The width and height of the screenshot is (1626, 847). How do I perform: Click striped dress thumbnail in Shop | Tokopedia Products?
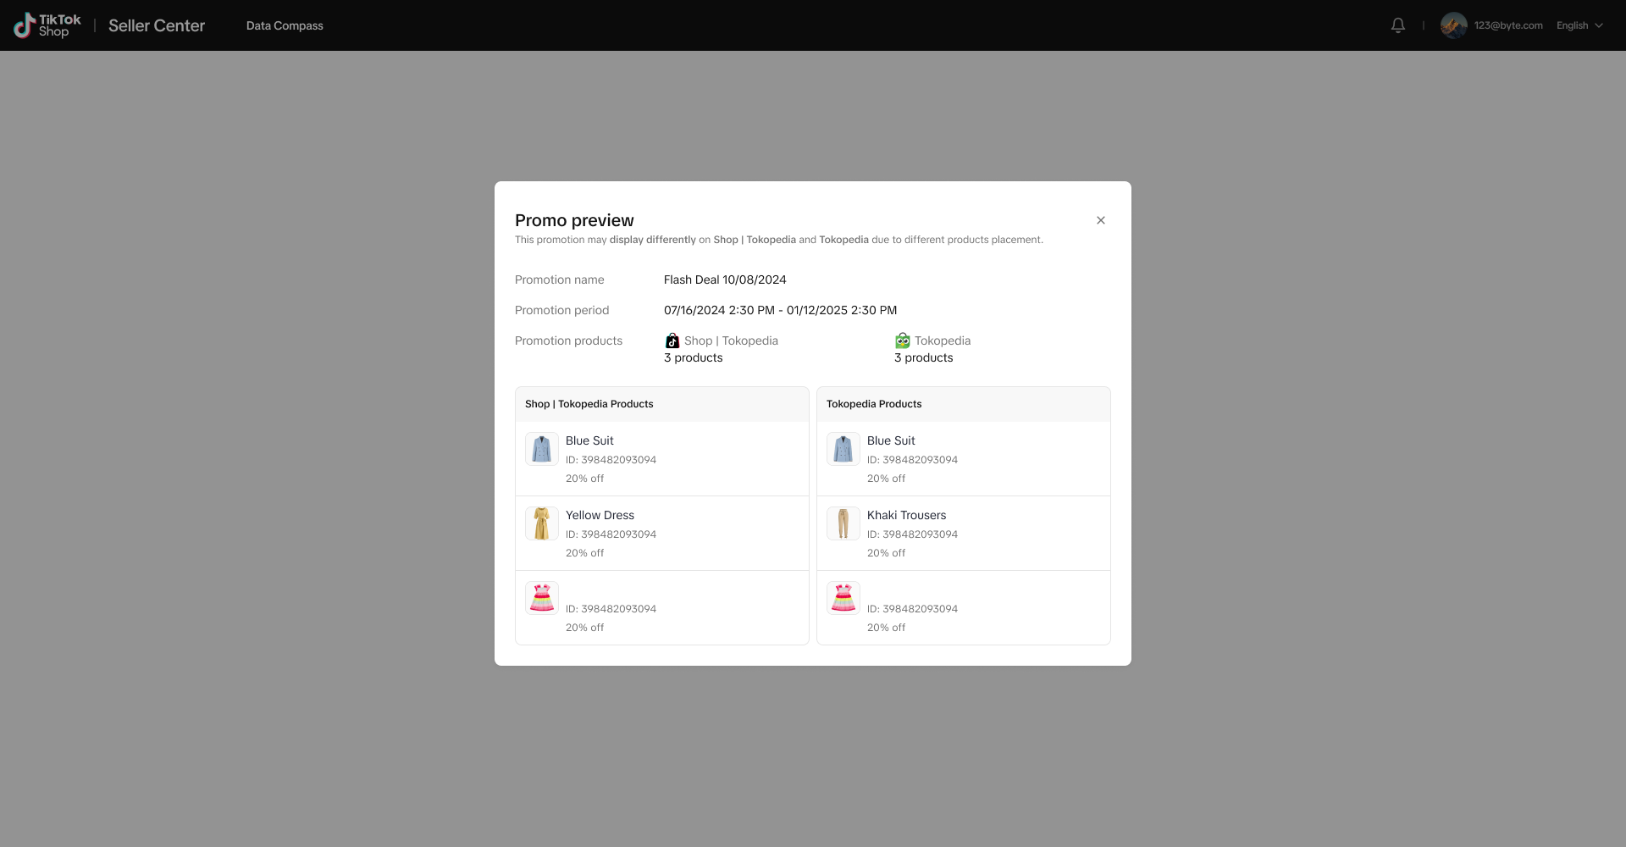tap(542, 598)
